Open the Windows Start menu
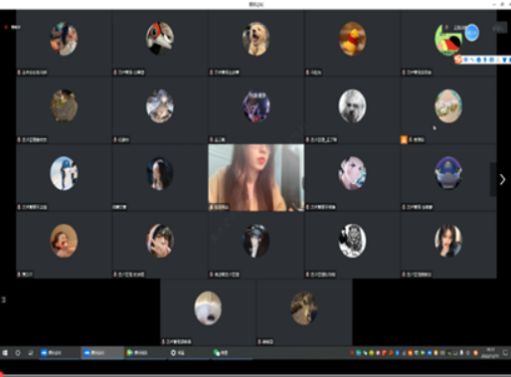 point(5,353)
